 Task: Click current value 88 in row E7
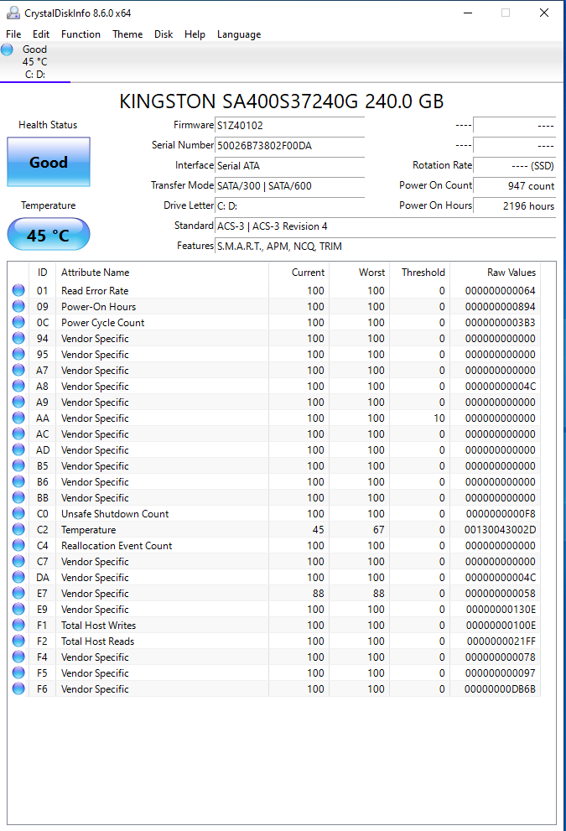coord(319,594)
